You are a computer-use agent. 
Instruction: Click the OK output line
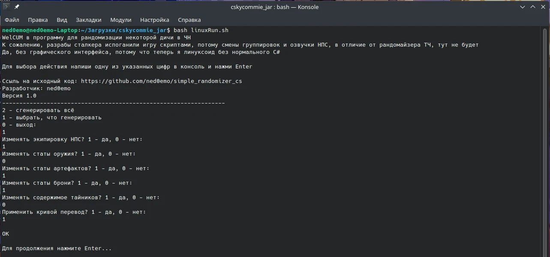tap(6, 234)
